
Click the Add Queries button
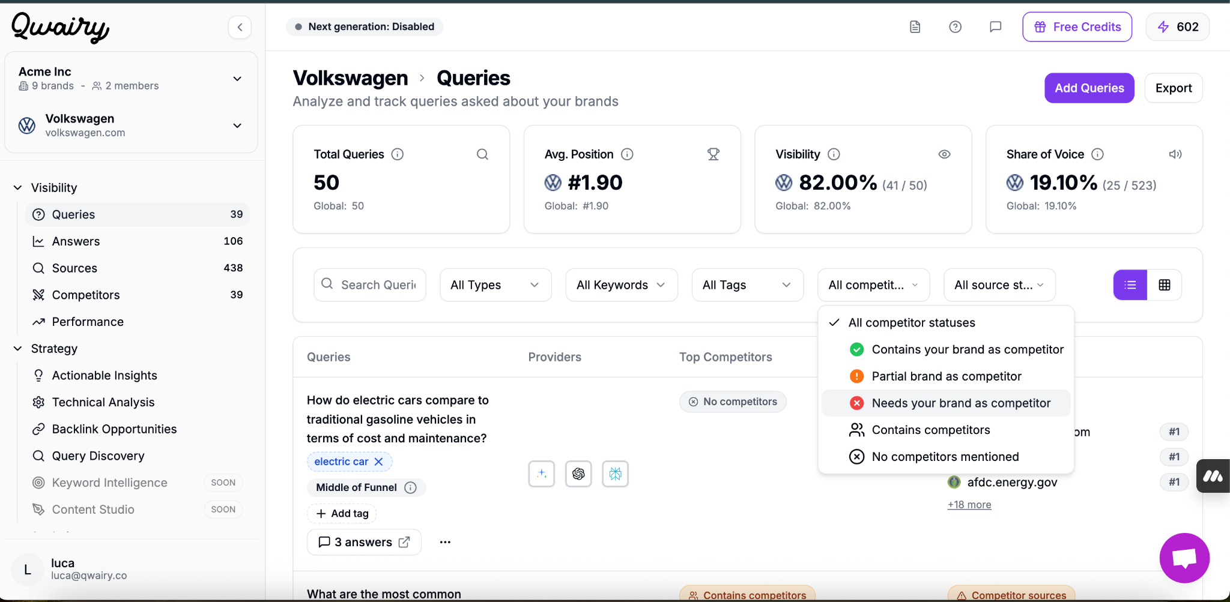[x=1089, y=88]
